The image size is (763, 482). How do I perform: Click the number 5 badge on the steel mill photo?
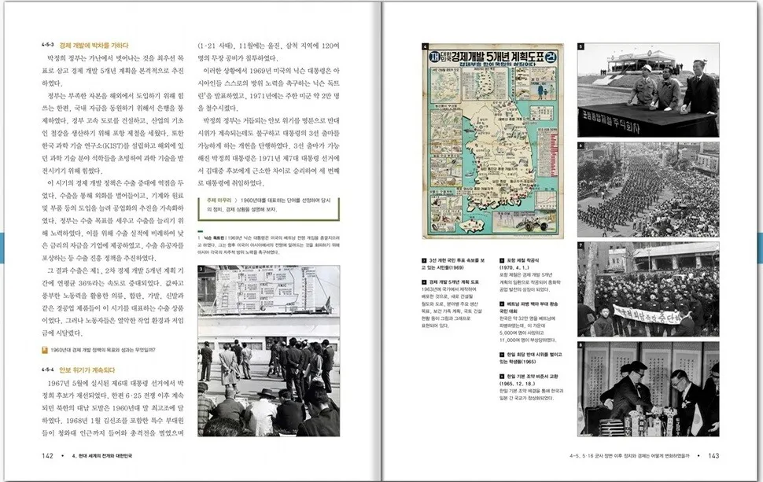coord(581,46)
